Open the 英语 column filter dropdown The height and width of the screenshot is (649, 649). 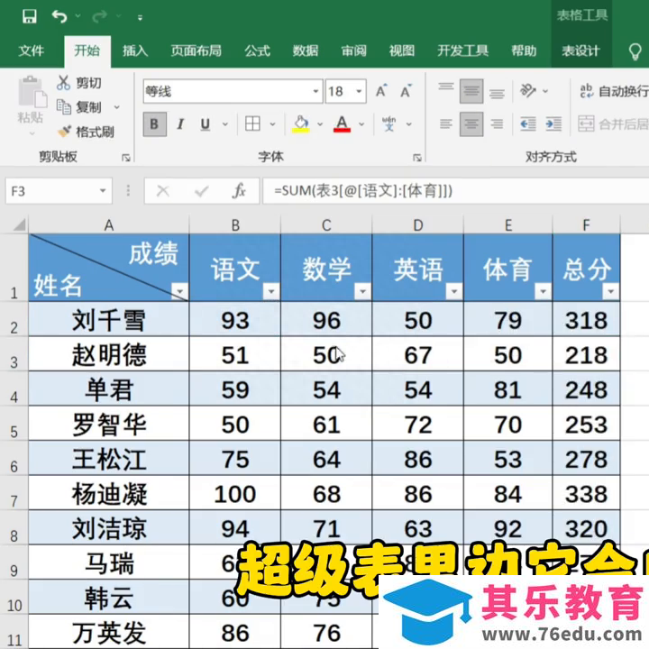point(454,291)
